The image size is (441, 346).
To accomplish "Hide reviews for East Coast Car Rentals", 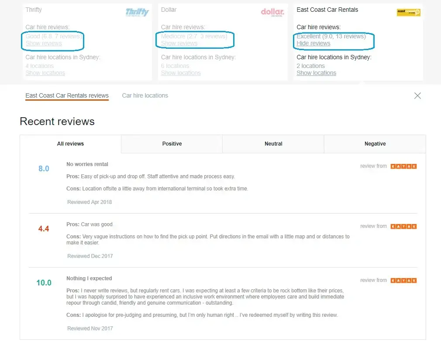I will (314, 43).
